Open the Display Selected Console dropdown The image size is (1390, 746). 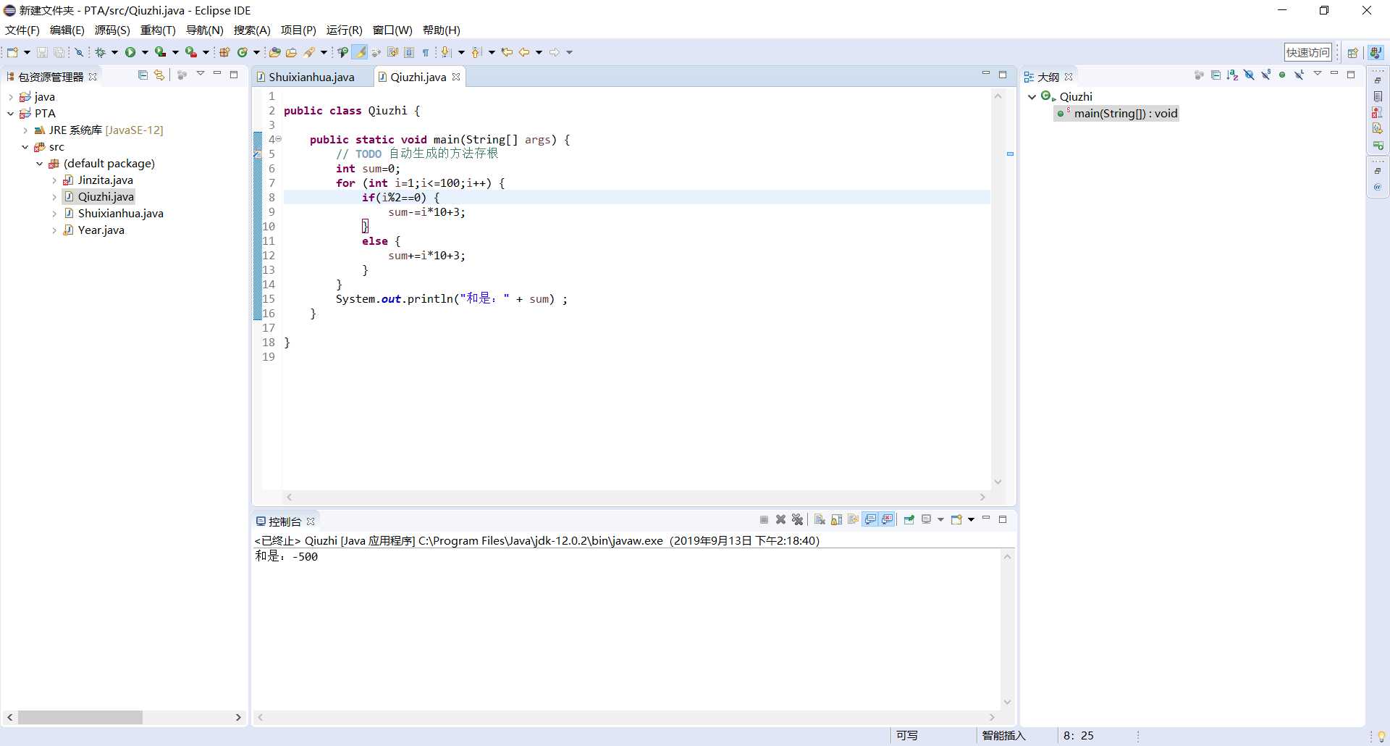(940, 519)
